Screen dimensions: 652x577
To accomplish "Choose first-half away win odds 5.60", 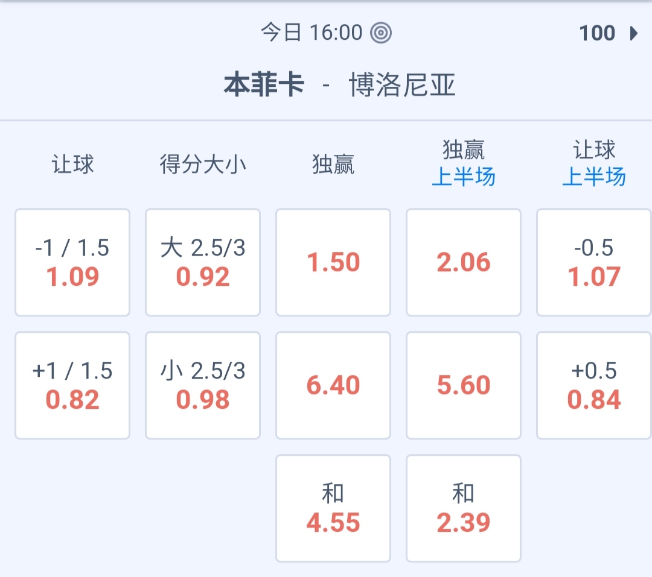I will click(x=464, y=385).
